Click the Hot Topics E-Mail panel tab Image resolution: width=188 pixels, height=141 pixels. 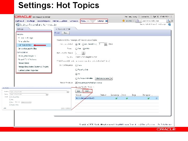(63, 29)
